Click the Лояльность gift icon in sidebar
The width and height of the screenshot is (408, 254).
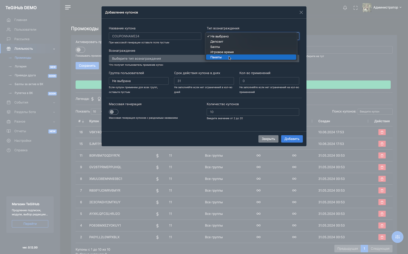(x=9, y=49)
